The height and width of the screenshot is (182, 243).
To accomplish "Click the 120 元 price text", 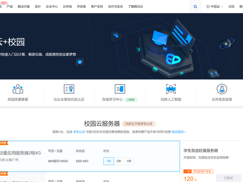I will [190, 179].
